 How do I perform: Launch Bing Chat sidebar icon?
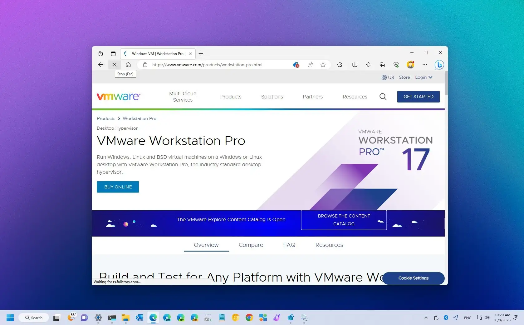click(x=439, y=65)
